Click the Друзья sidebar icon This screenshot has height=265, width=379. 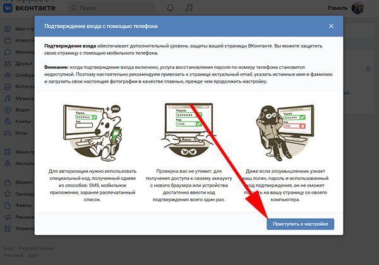point(8,64)
